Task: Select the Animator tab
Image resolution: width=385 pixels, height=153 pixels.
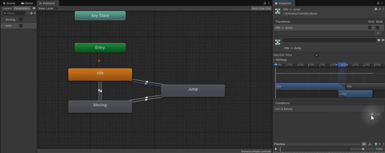Action: click(47, 3)
